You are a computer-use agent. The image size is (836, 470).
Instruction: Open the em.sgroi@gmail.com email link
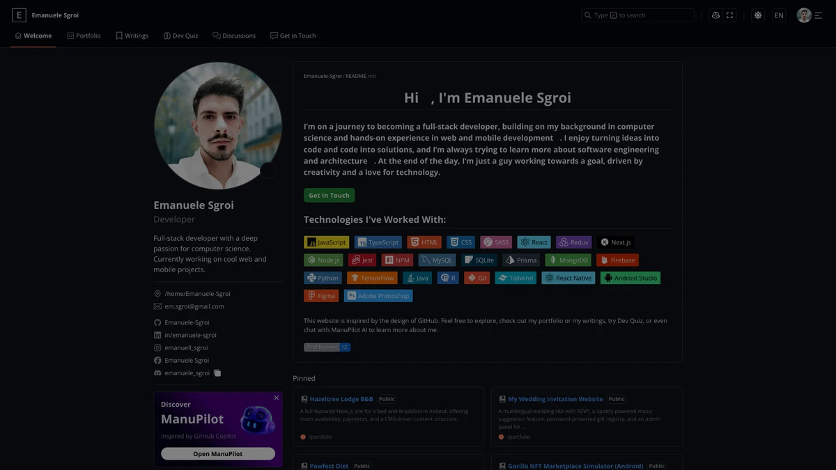point(194,306)
